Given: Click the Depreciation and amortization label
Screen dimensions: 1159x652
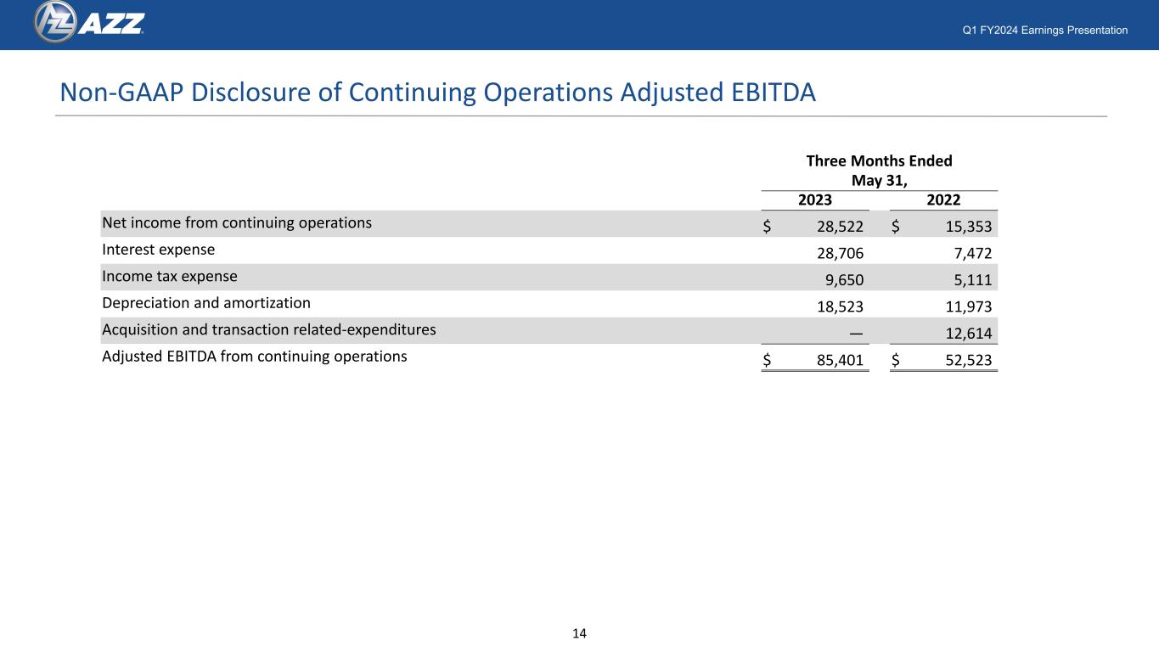Looking at the screenshot, I should 206,303.
